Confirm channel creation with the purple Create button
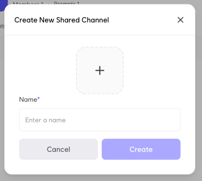 (x=141, y=149)
